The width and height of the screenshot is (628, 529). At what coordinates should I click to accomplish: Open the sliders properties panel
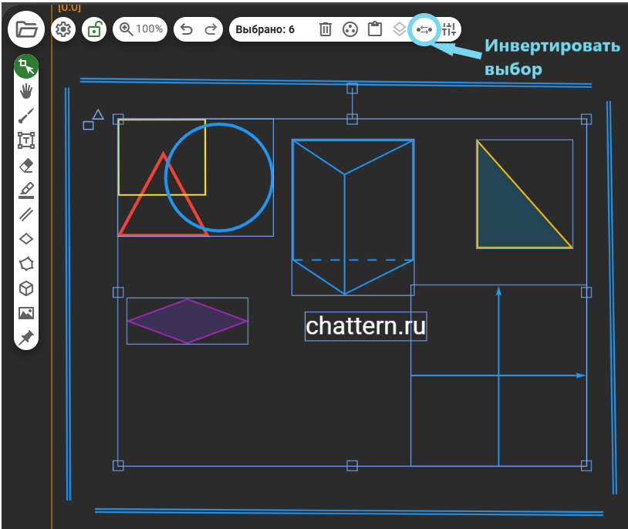tap(450, 30)
